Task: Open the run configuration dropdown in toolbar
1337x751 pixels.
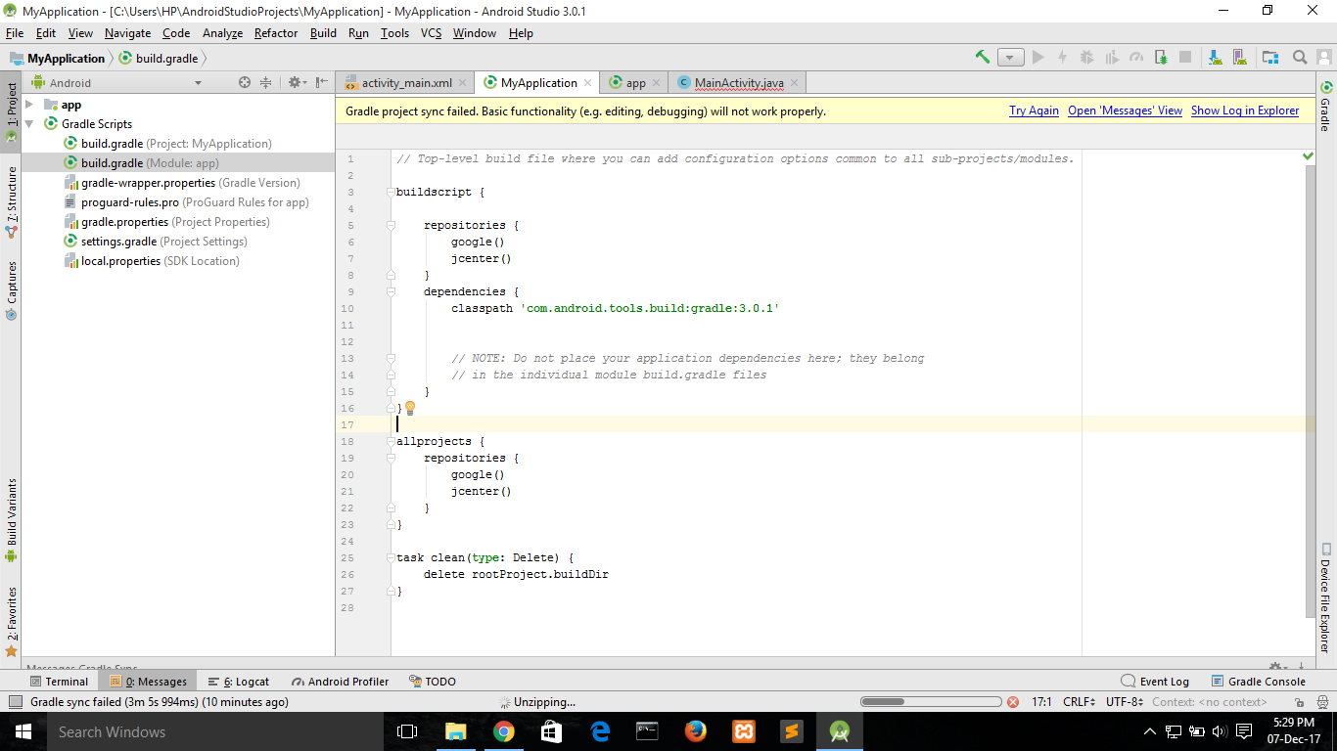Action: click(x=1011, y=58)
